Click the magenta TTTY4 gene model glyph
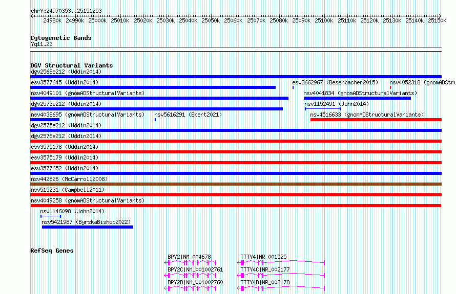 pos(281,263)
